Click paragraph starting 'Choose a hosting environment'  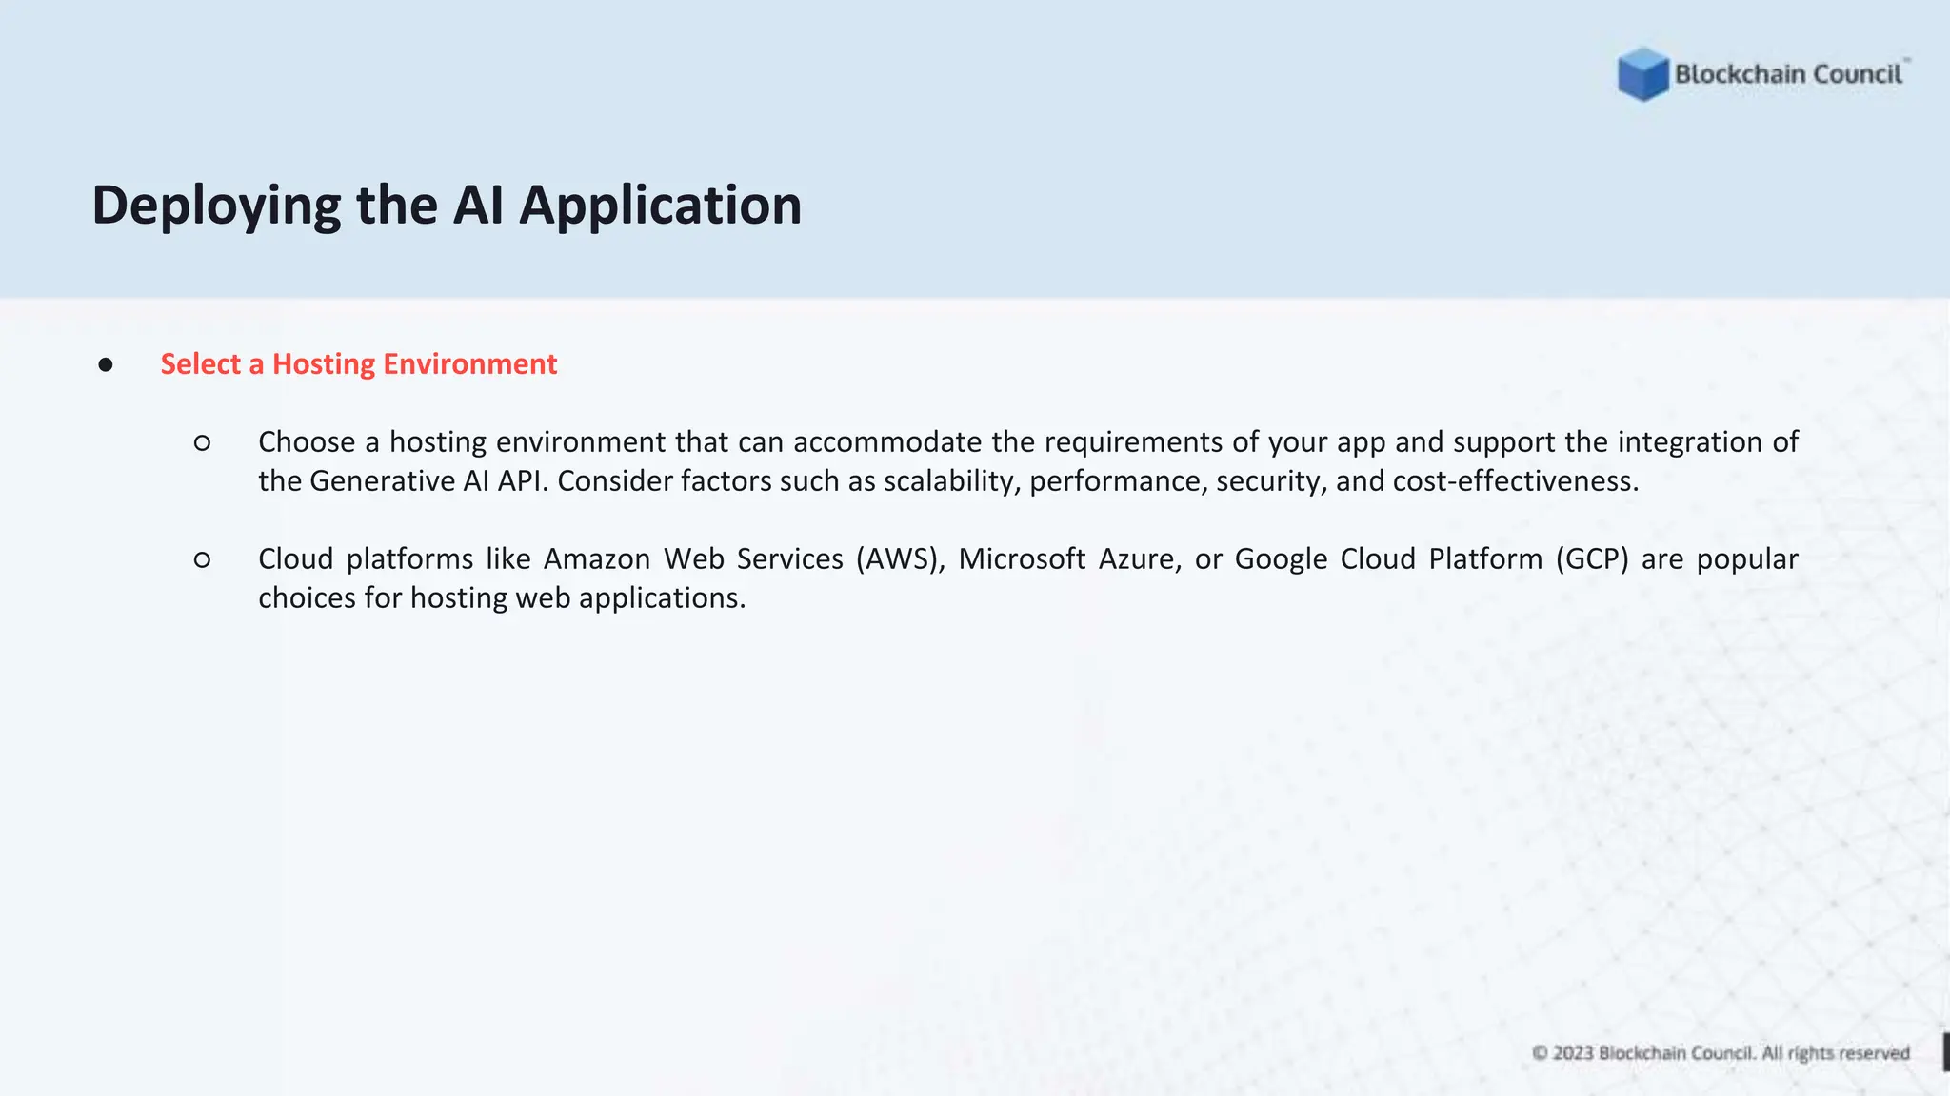tap(1028, 461)
